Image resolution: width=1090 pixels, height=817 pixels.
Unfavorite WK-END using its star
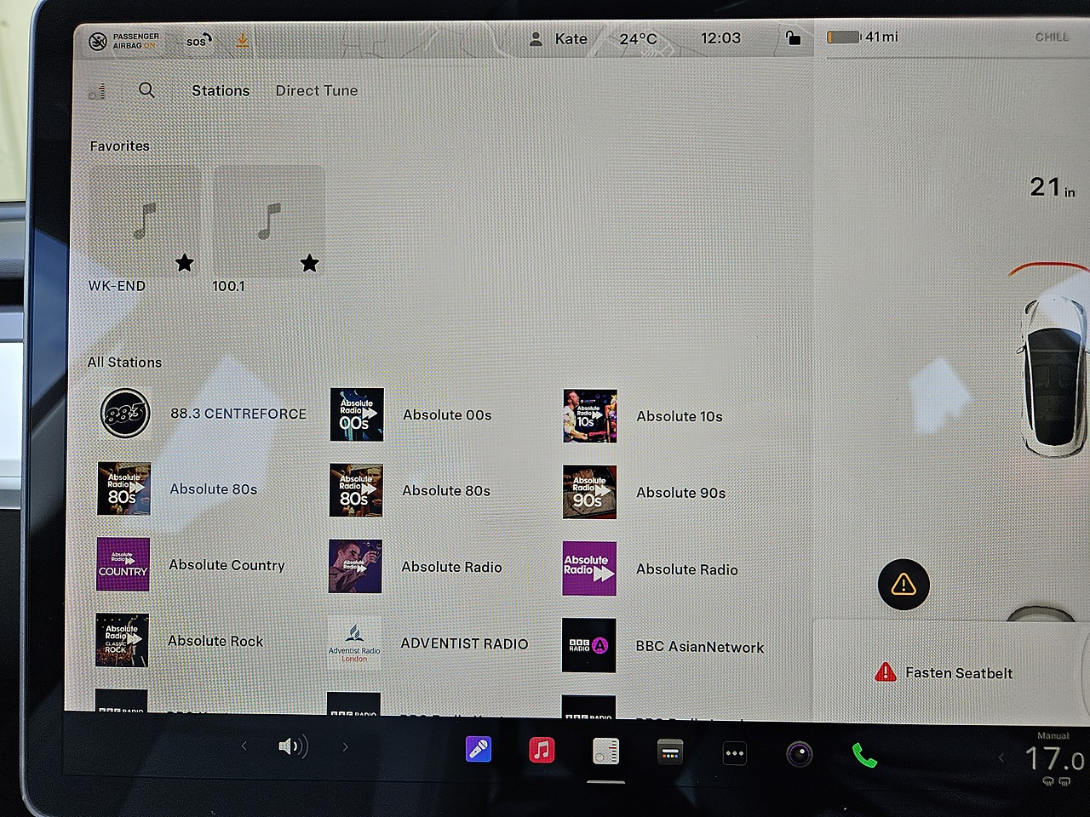[x=184, y=263]
